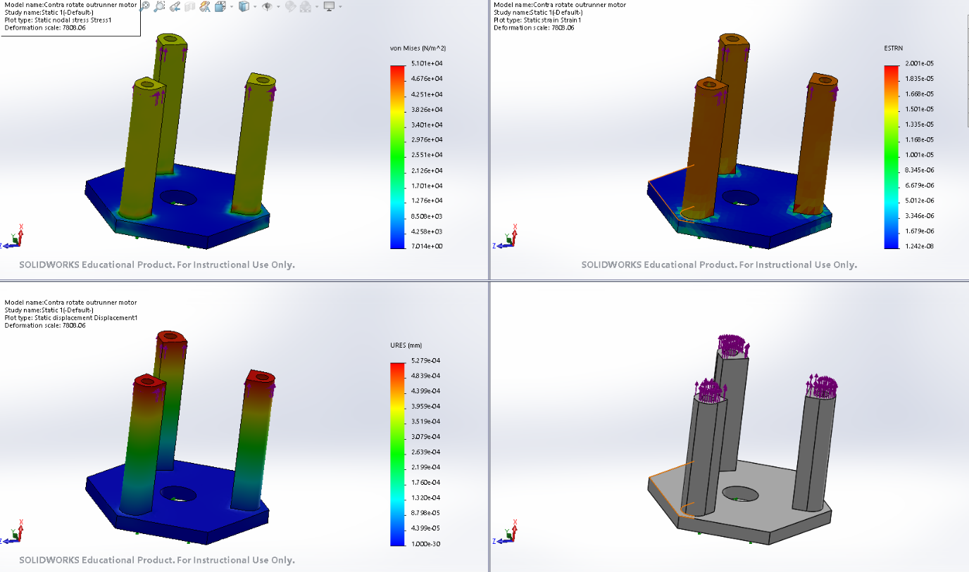Open dropdown arrow beside Hide/Show Items eye
This screenshot has width=969, height=572.
point(277,7)
